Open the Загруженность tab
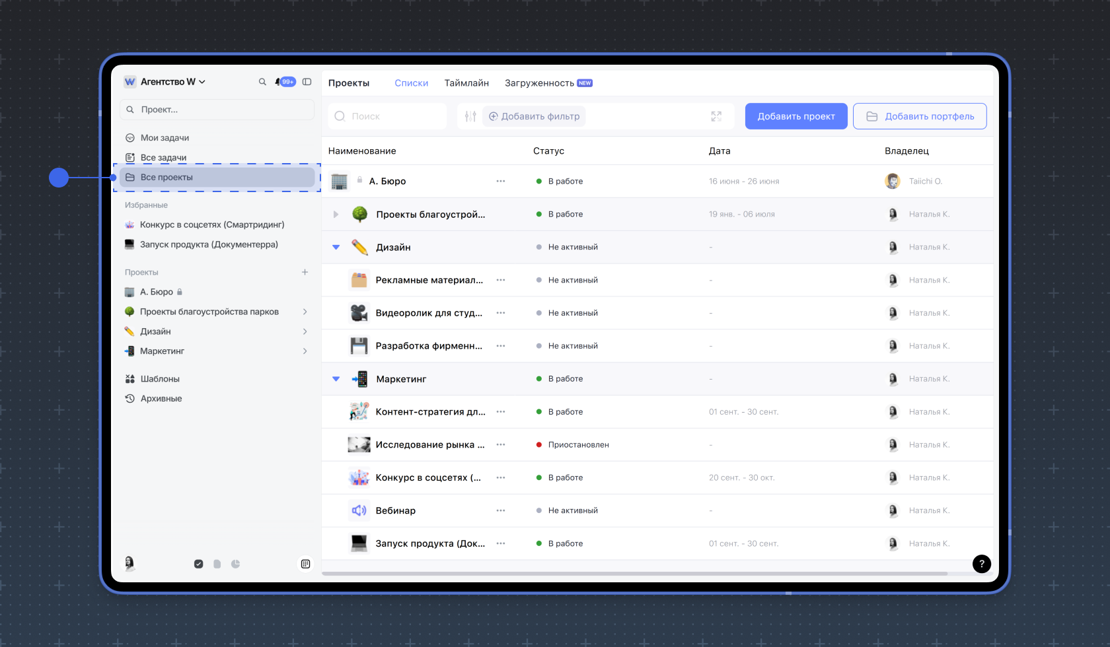The height and width of the screenshot is (647, 1110). tap(539, 83)
